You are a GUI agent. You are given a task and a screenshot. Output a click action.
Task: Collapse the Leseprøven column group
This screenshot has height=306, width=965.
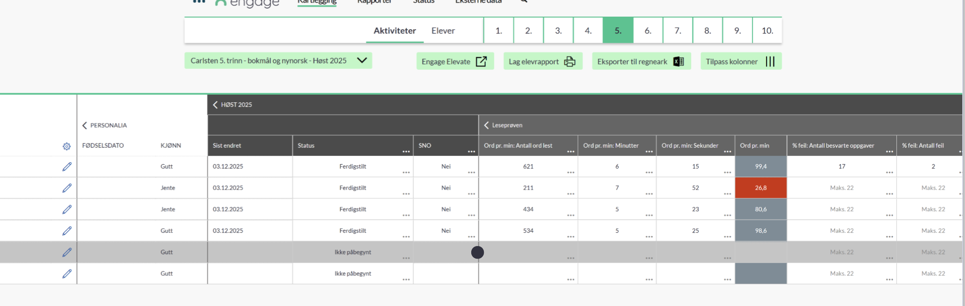(487, 125)
